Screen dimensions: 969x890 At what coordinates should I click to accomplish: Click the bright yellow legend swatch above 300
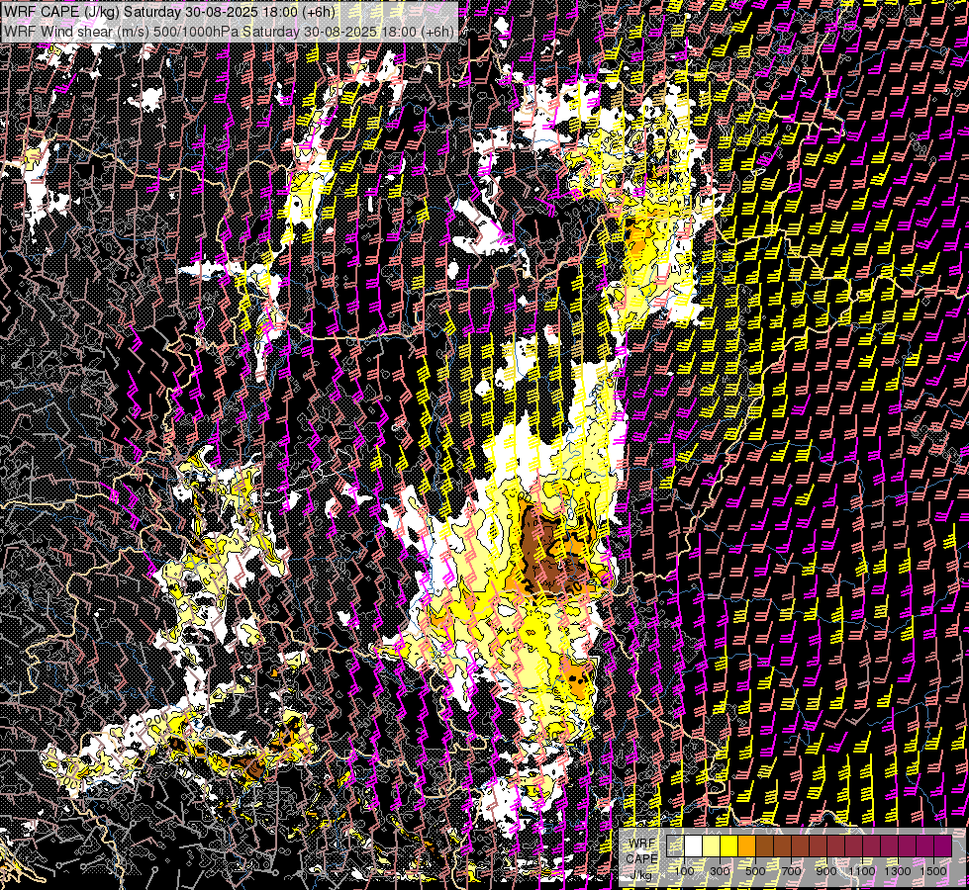(x=728, y=845)
